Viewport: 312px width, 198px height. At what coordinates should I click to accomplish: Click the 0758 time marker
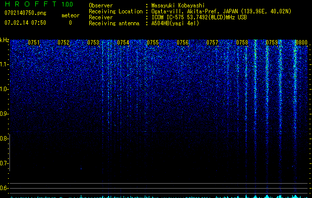pyautogui.click(x=242, y=43)
